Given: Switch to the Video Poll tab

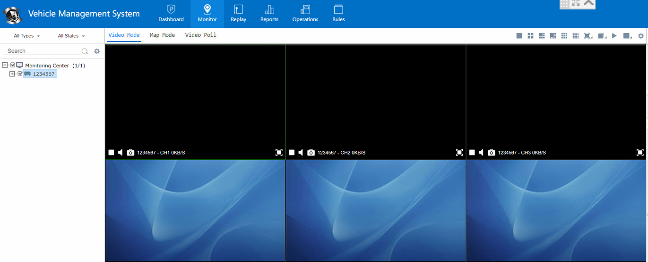Looking at the screenshot, I should click(200, 35).
